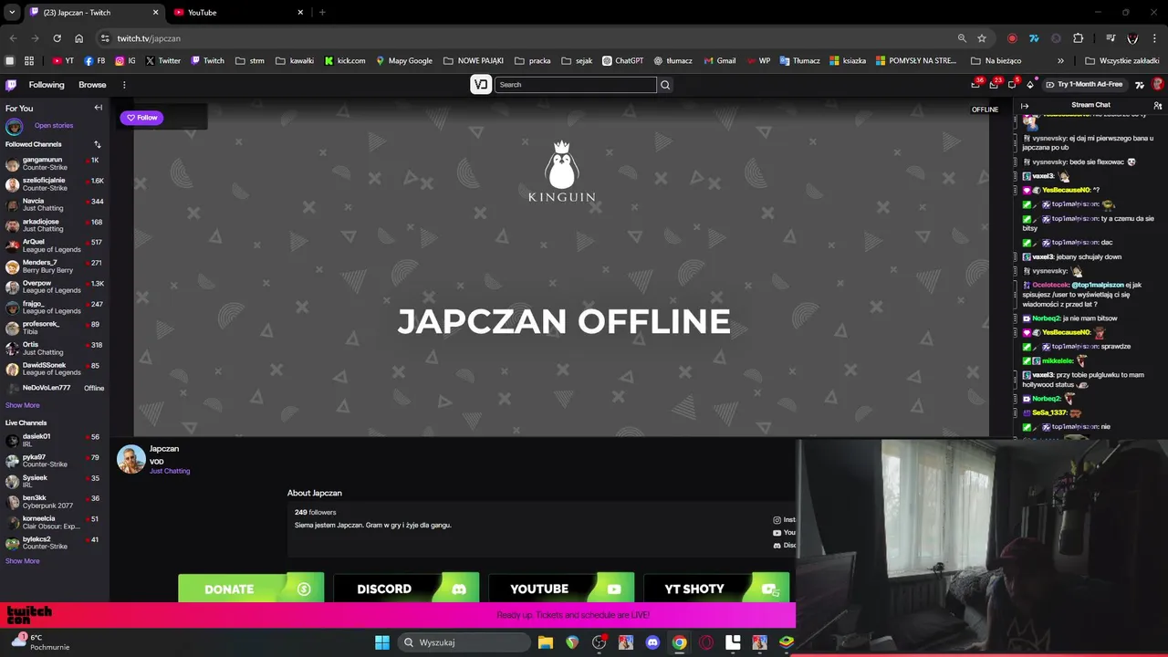Screen dimensions: 1168x657
Task: Open the TwitchCon tickets banner
Action: [398, 615]
